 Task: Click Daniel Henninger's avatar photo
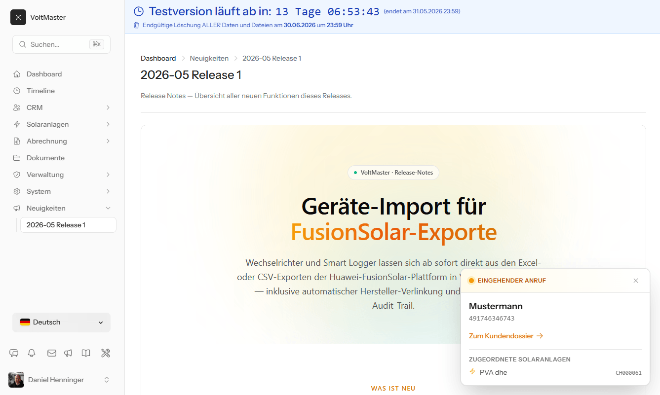click(16, 380)
